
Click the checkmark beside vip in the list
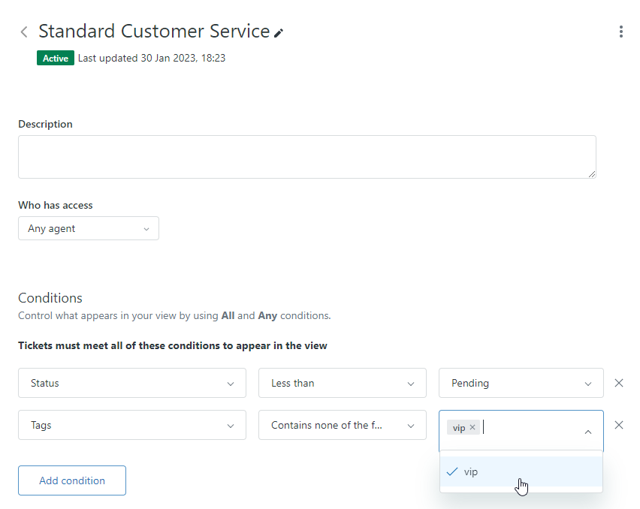[452, 471]
